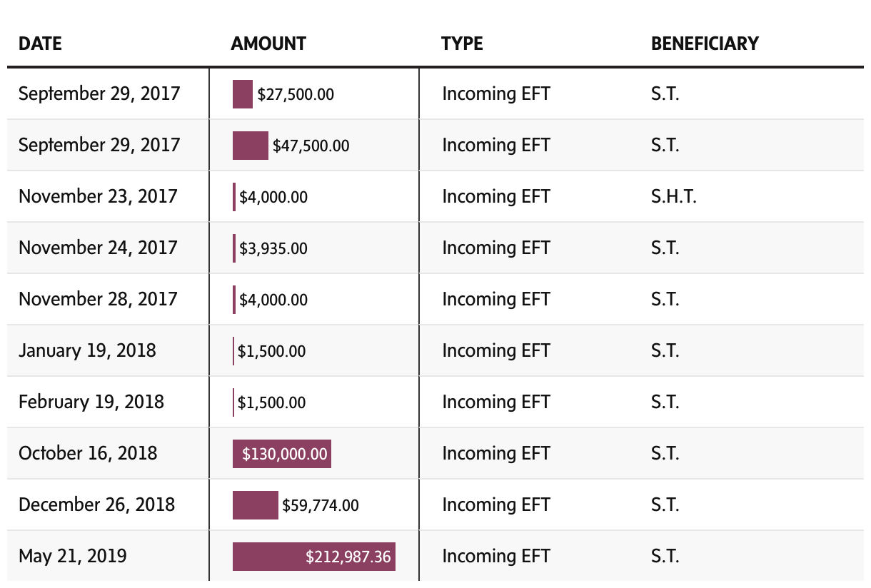This screenshot has width=871, height=588.
Task: Click the bar beside $27,500.00
Action: point(243,94)
